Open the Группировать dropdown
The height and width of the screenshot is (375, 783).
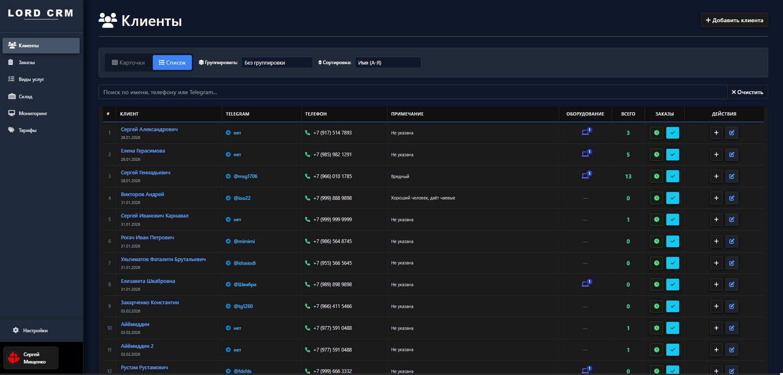pyautogui.click(x=276, y=62)
